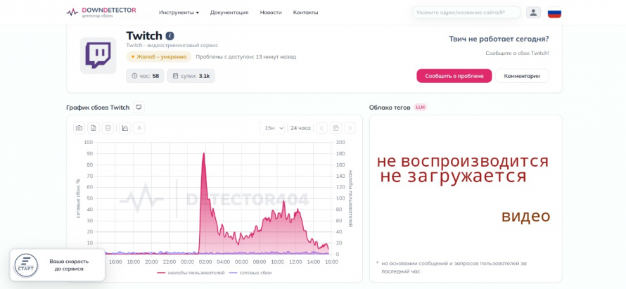
Task: Click the Жалоб – умеренно status badge
Action: pos(159,57)
